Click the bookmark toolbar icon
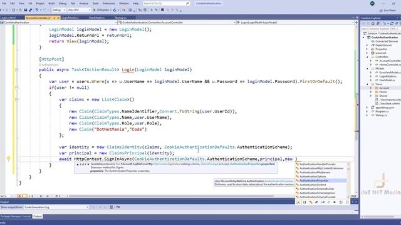Viewport: 401px width, 225px height. [x=162, y=10]
